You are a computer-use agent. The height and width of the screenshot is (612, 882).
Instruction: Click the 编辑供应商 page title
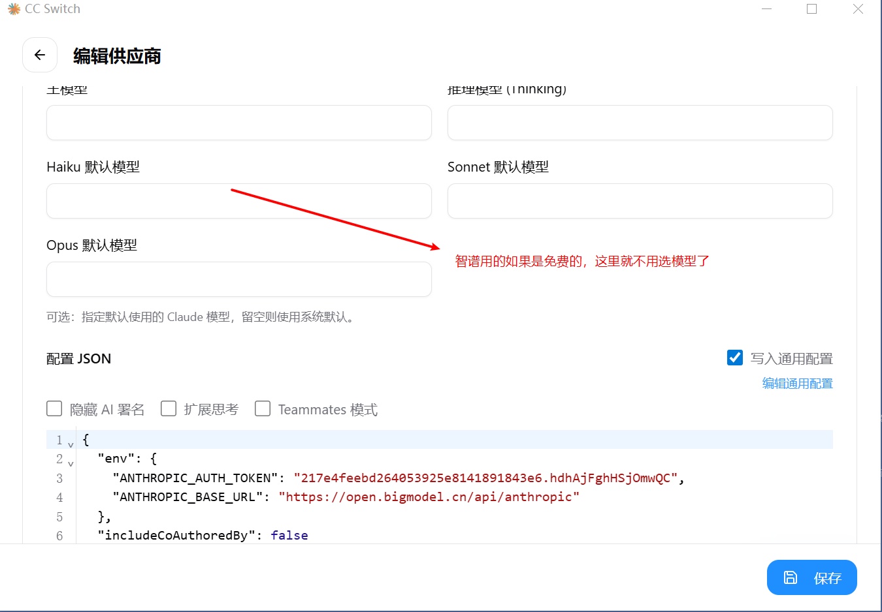(x=117, y=56)
